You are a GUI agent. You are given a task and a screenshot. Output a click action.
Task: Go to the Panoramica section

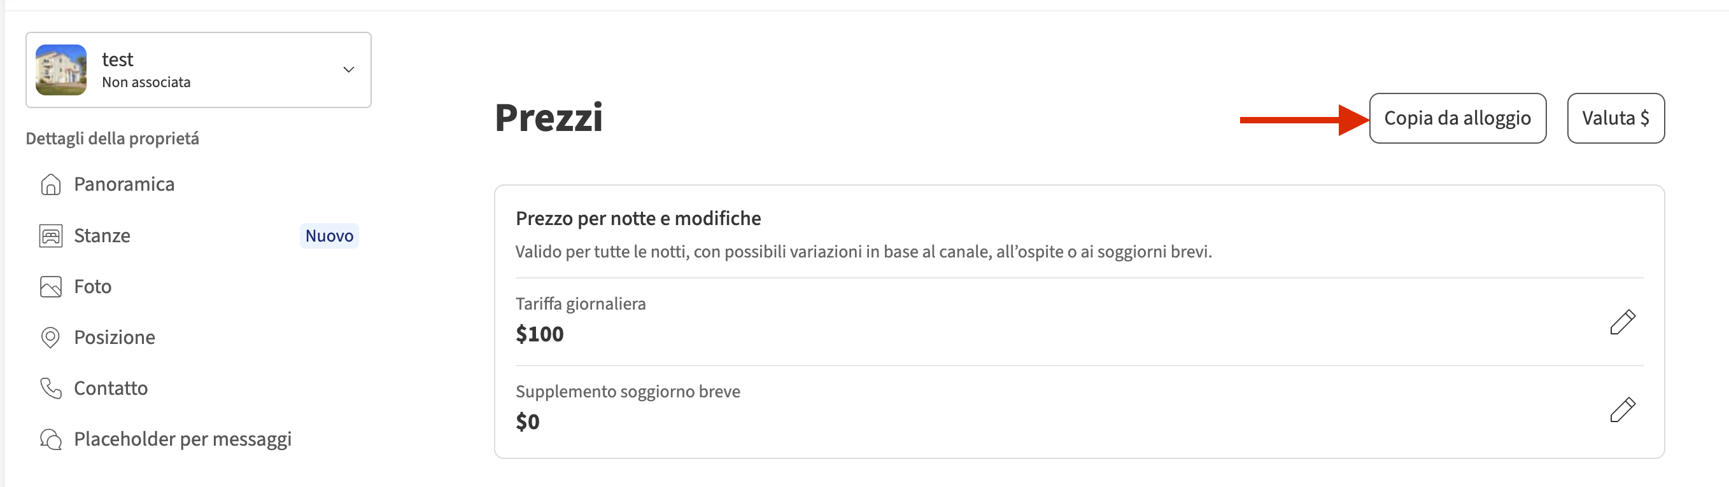click(x=124, y=184)
